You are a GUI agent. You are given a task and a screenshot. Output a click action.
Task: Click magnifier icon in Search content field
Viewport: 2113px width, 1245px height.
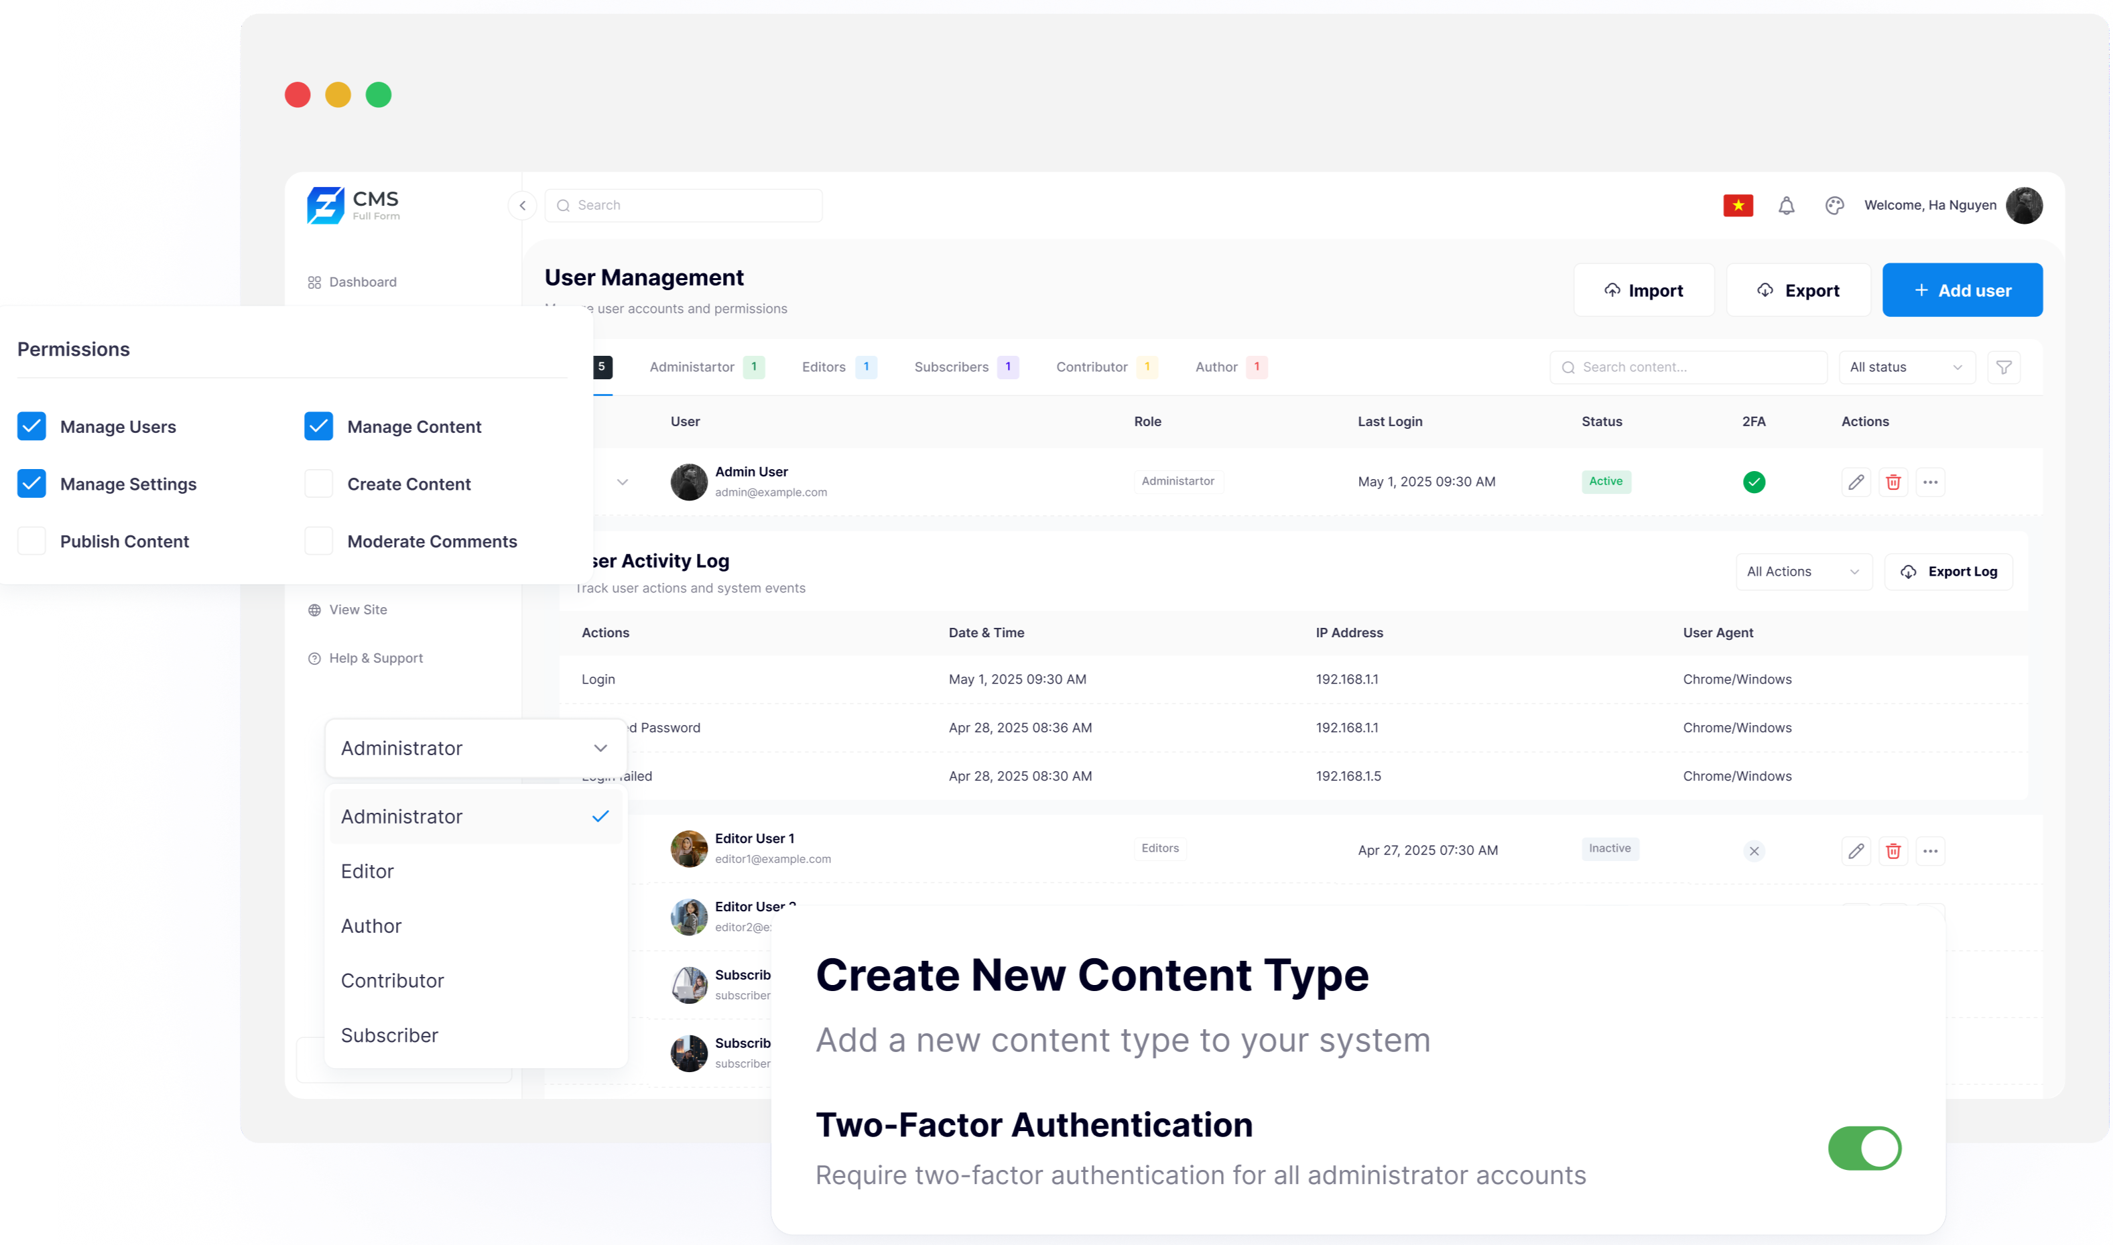[1567, 367]
